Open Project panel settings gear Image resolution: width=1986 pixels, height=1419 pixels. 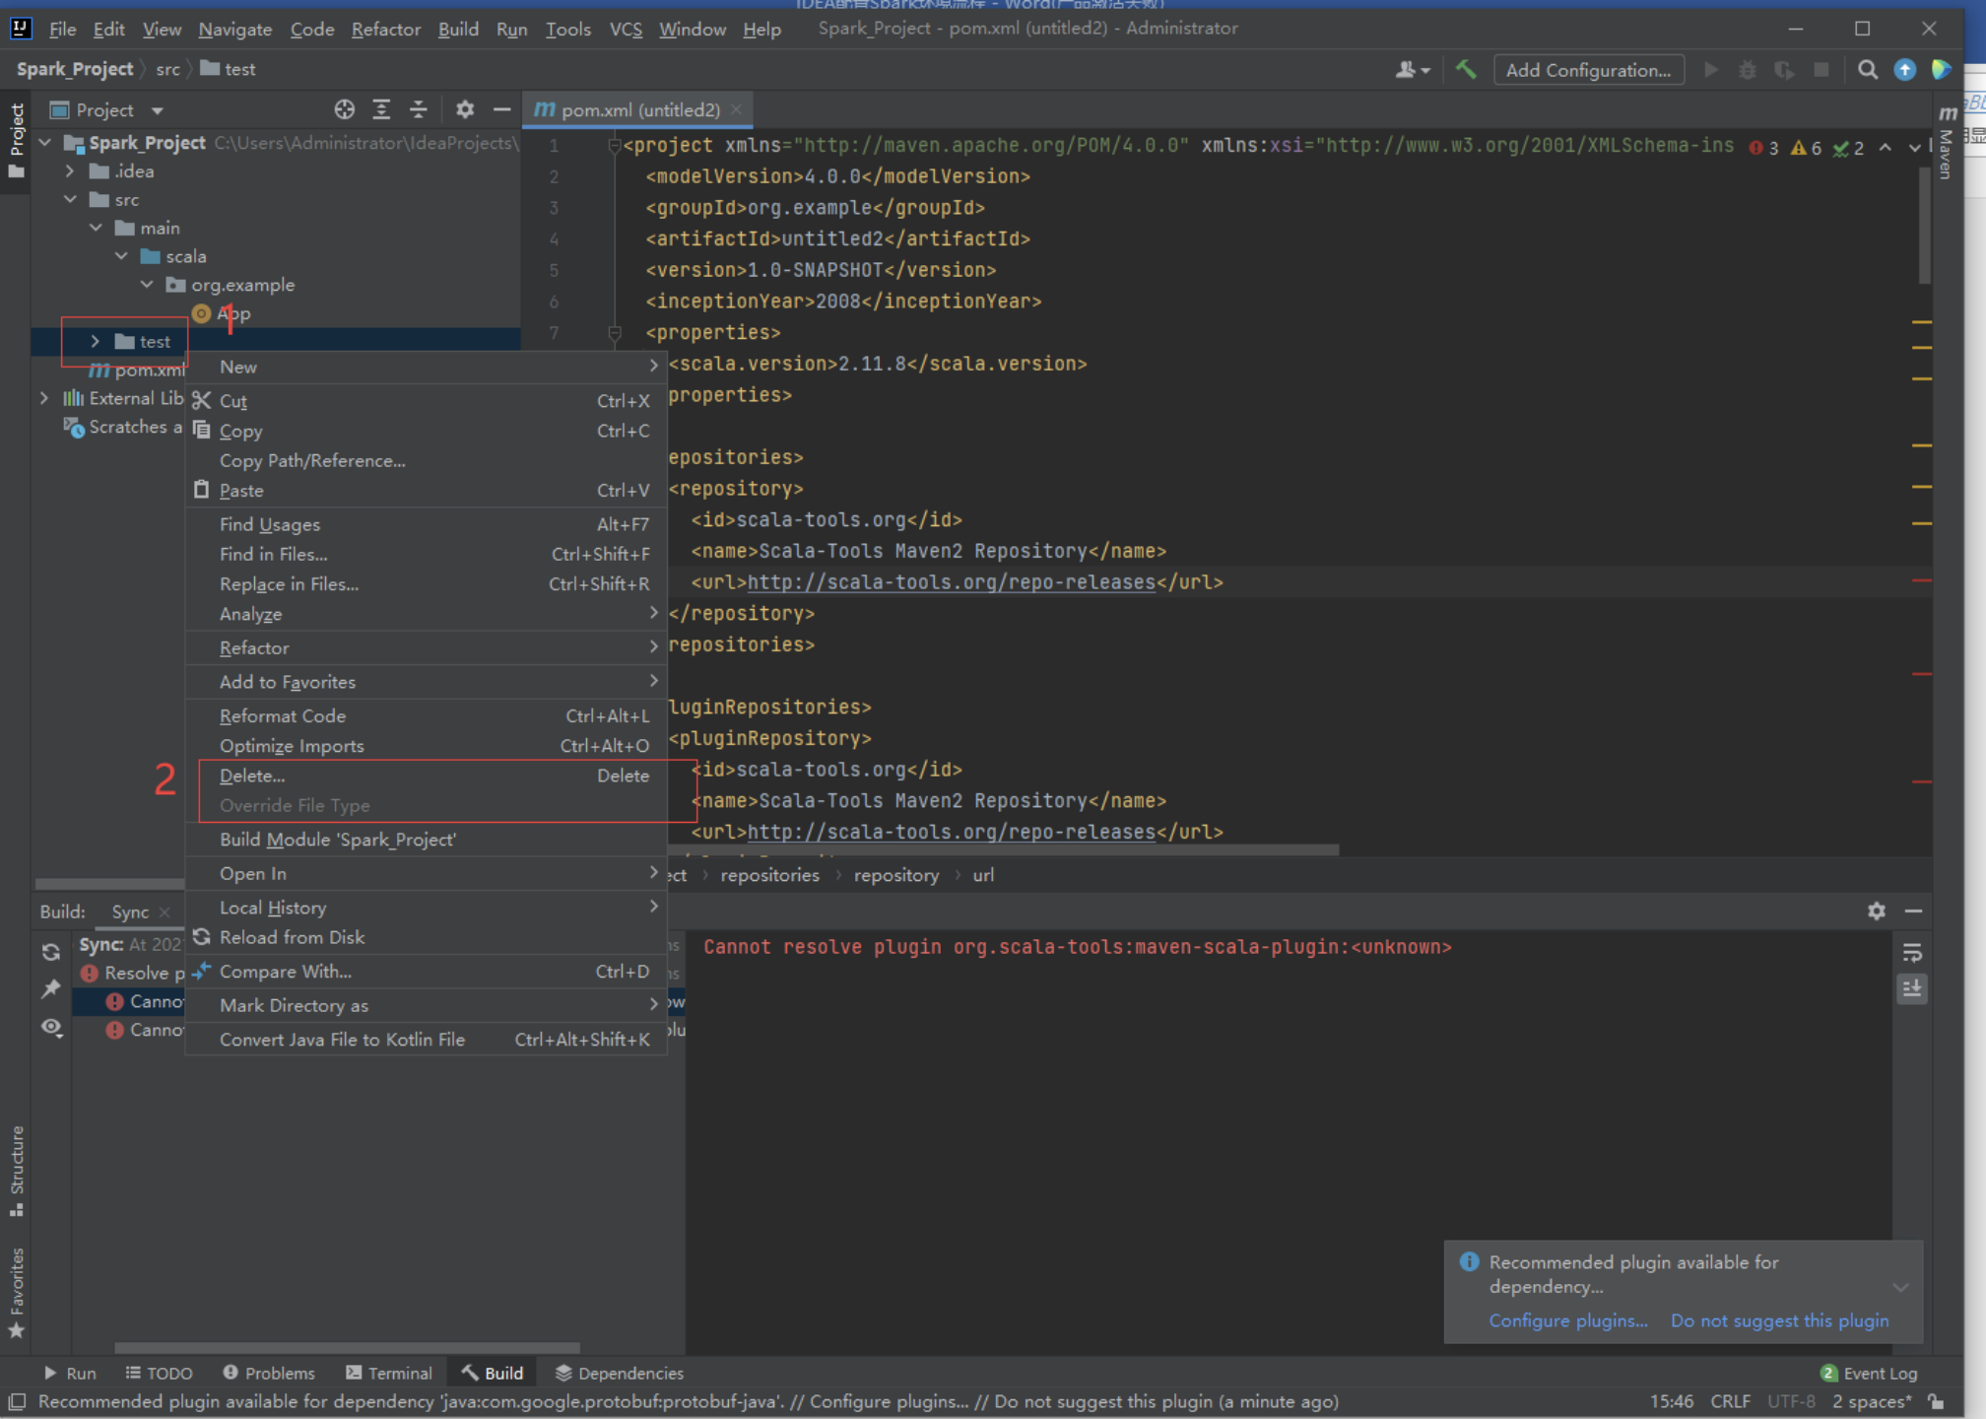pyautogui.click(x=465, y=109)
